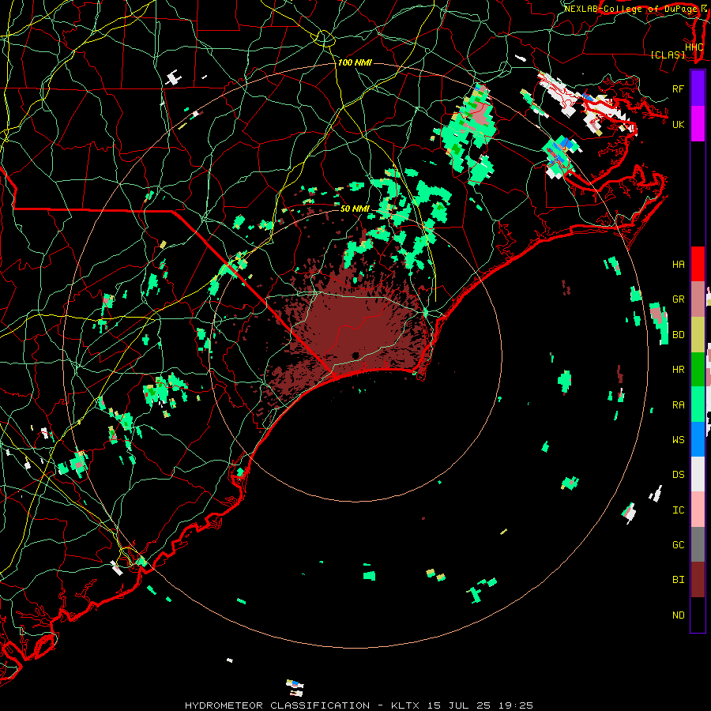
Task: Click the 100 NMI range ring label
Action: pyautogui.click(x=355, y=62)
